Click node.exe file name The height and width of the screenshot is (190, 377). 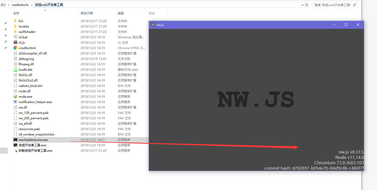pos(25,97)
